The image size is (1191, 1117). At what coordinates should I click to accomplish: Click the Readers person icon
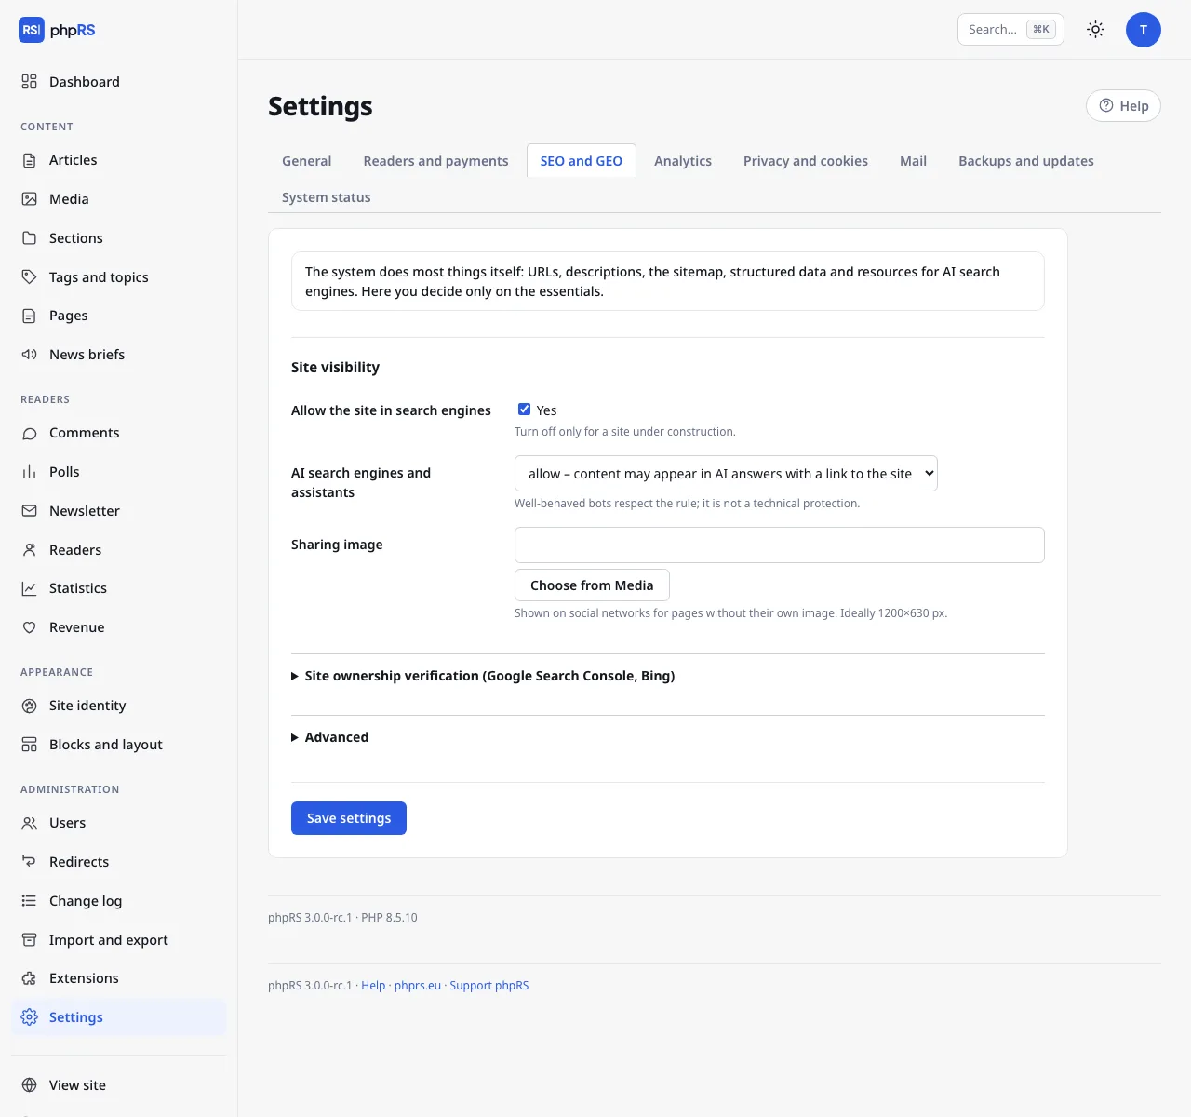[x=30, y=550]
